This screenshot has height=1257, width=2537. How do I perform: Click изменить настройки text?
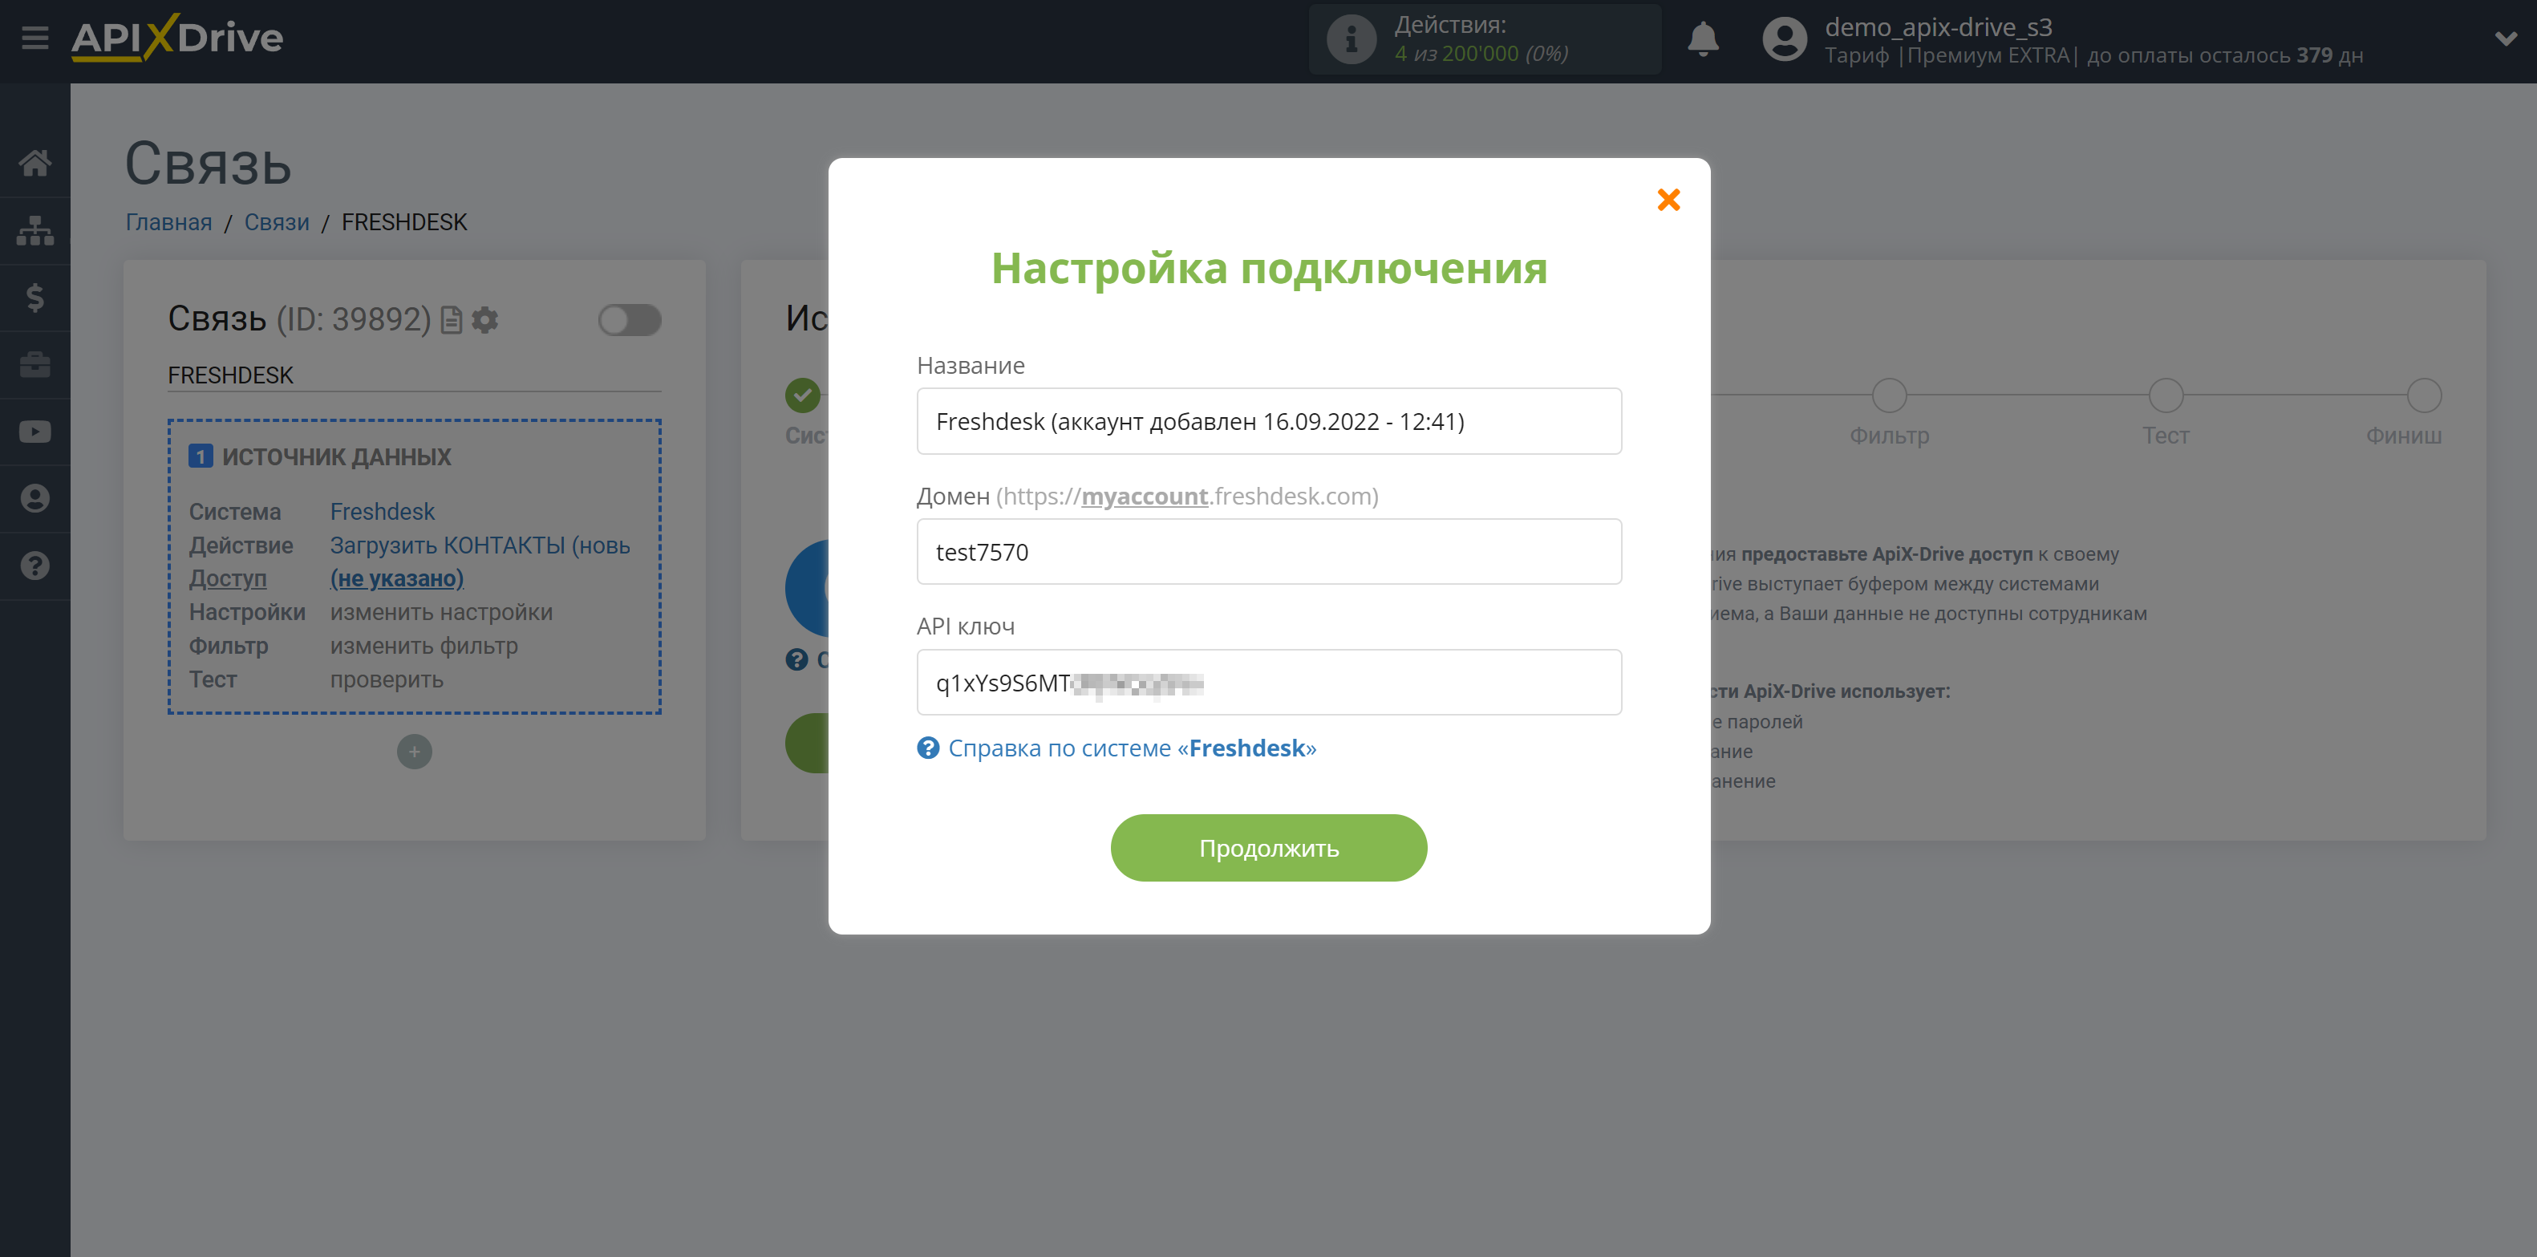[441, 613]
